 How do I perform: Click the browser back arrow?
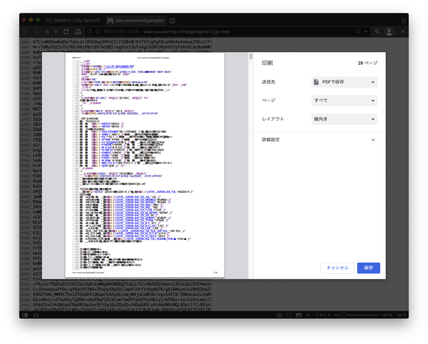tap(25, 32)
